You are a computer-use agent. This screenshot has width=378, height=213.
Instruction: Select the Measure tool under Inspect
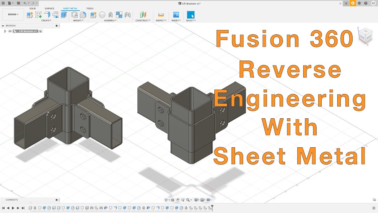pyautogui.click(x=161, y=14)
